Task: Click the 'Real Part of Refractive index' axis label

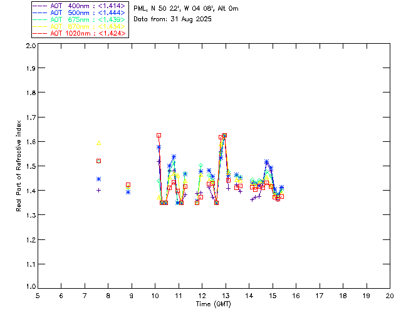Action: click(18, 166)
